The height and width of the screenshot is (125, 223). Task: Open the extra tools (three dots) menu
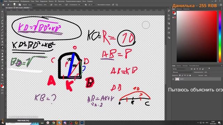tap(2, 81)
